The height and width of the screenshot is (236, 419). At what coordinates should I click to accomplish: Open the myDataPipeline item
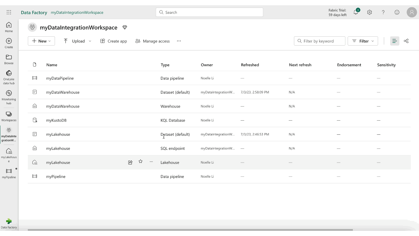60,78
